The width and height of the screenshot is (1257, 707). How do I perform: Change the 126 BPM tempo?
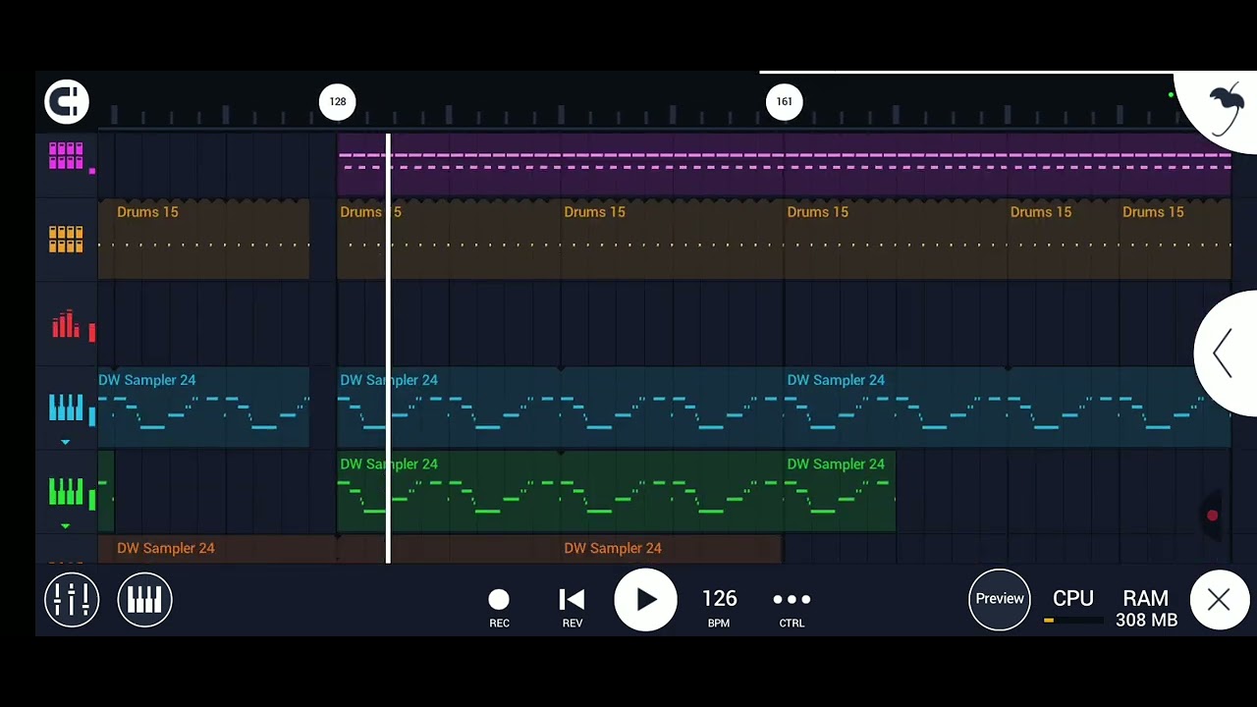click(719, 608)
